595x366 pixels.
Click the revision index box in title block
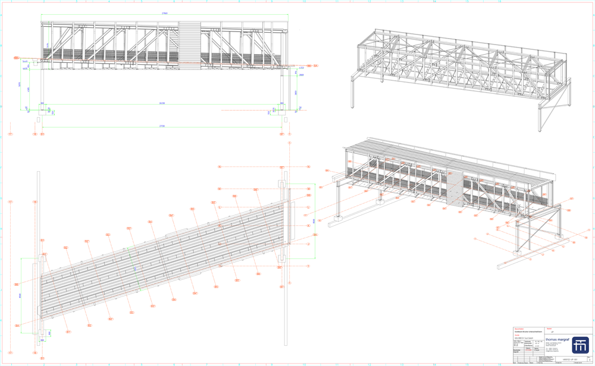point(589,359)
